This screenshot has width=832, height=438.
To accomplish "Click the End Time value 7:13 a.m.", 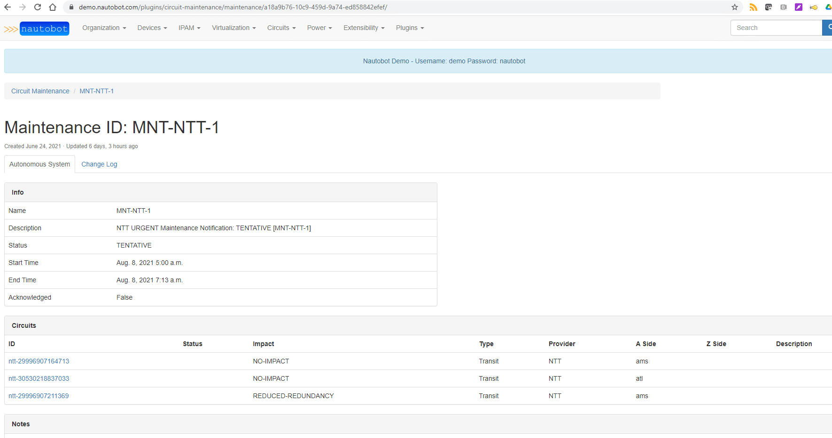I will pyautogui.click(x=149, y=280).
